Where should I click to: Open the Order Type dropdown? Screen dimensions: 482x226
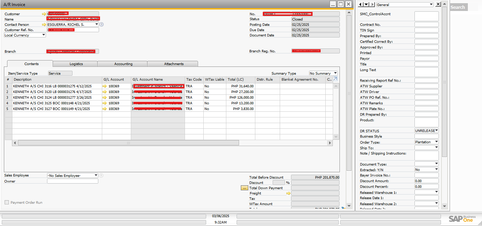437,142
